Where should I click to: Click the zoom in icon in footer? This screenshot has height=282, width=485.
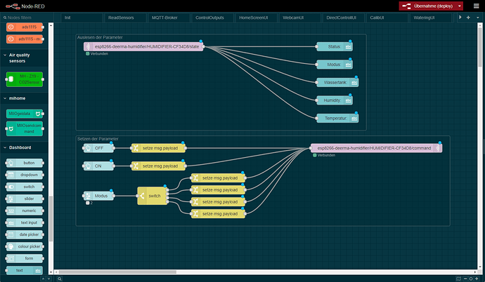[477, 278]
